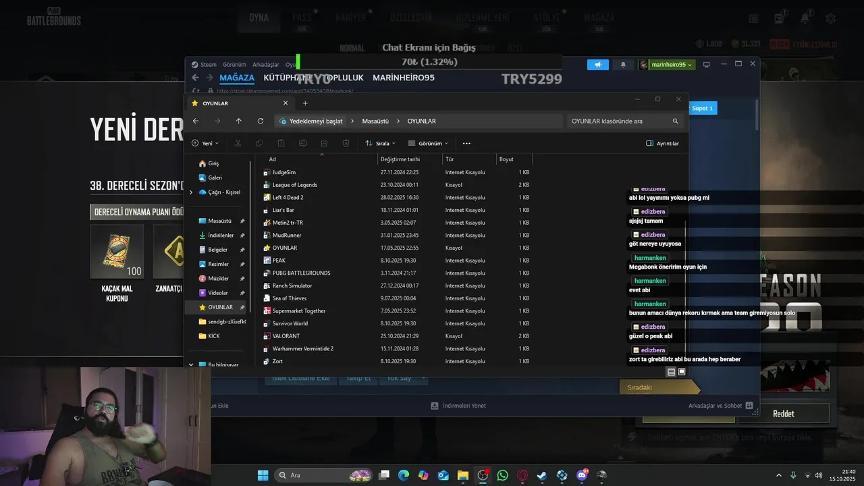The width and height of the screenshot is (864, 486).
Task: Open İndirilenler in the sidebar
Action: 221,235
